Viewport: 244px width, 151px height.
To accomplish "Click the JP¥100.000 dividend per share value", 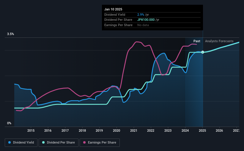I will (x=146, y=20).
